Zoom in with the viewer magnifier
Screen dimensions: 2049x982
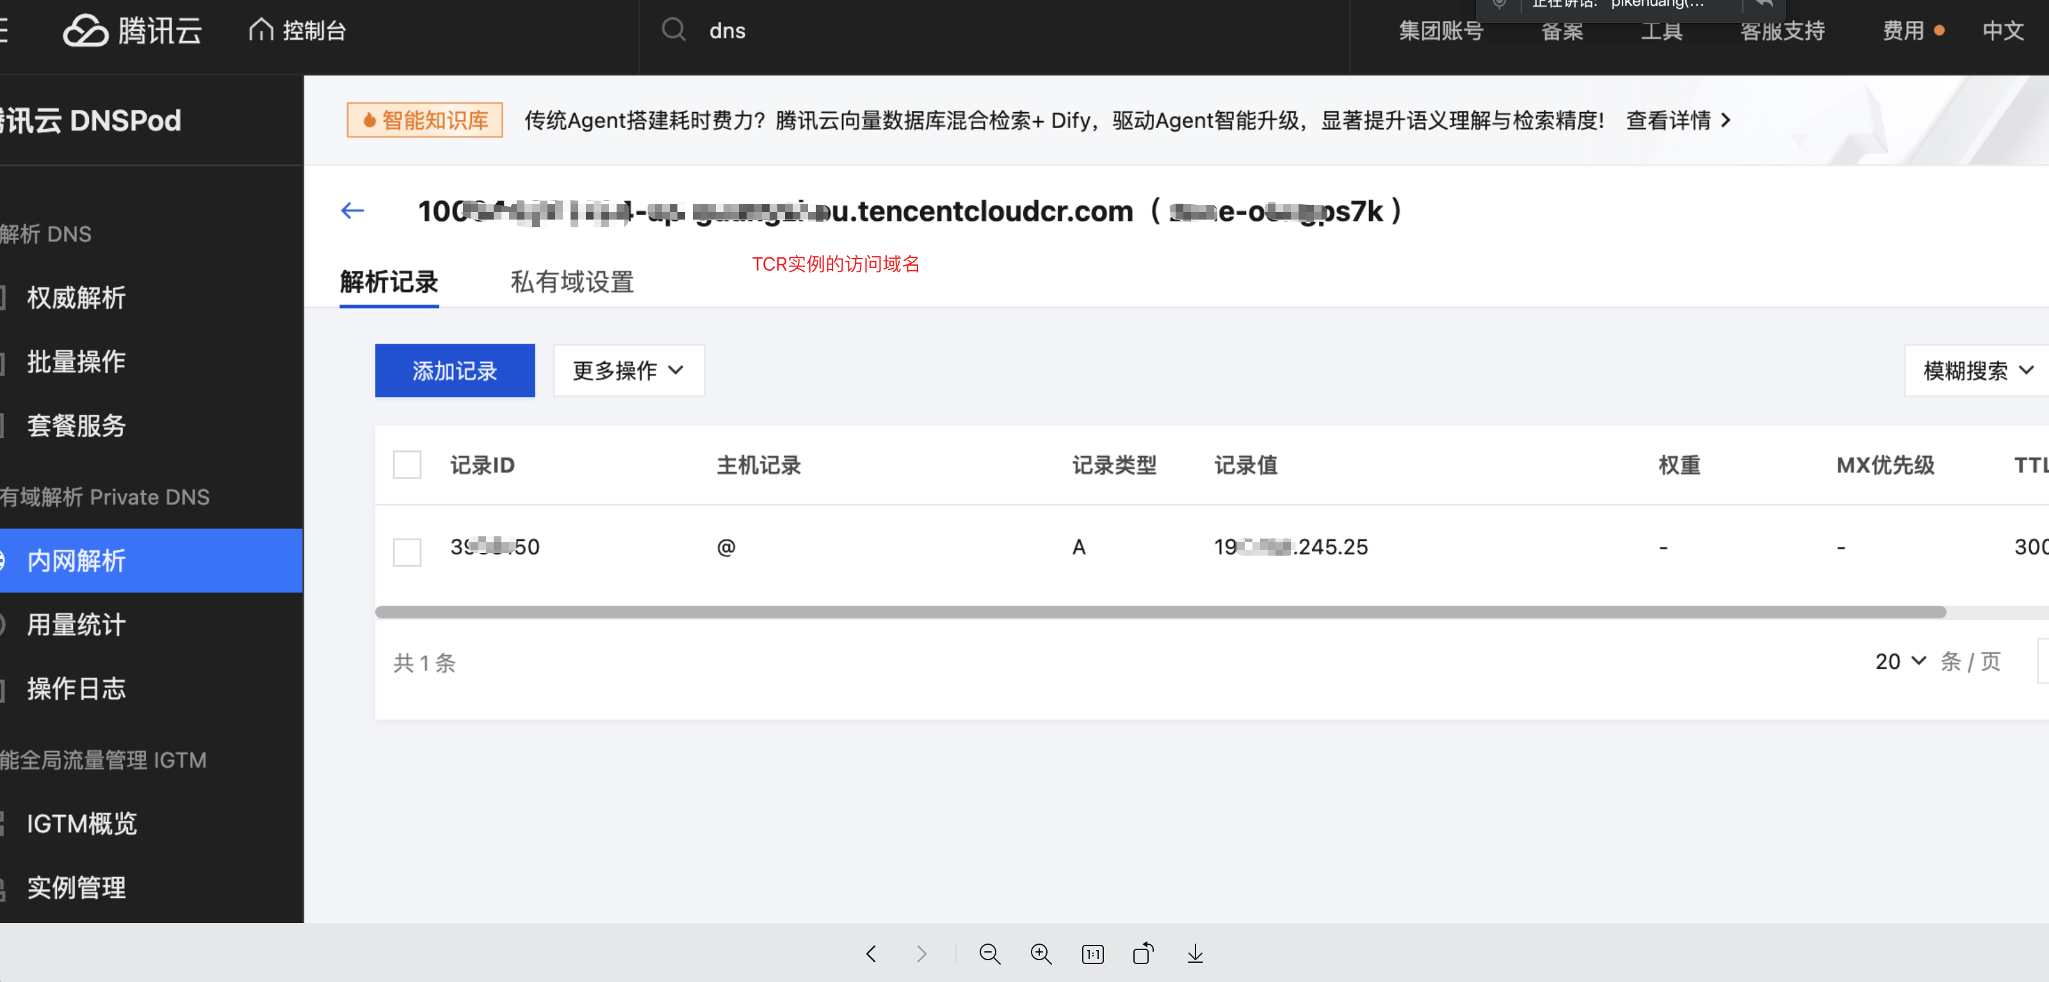(x=1041, y=953)
